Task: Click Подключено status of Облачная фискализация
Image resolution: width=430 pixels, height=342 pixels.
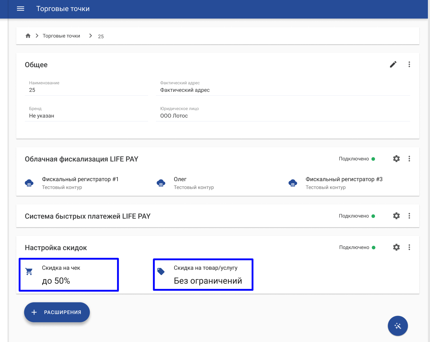Action: pos(357,159)
